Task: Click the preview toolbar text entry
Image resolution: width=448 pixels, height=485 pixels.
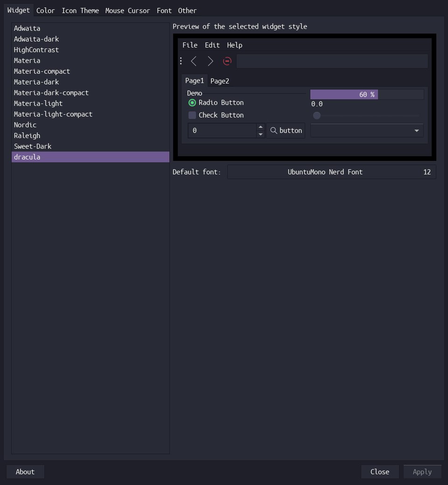Action: (x=332, y=61)
